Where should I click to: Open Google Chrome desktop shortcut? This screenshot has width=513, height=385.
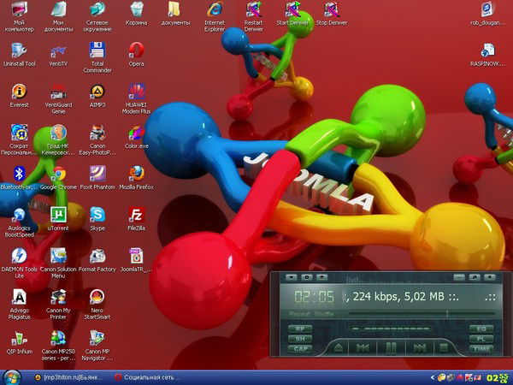(59, 174)
